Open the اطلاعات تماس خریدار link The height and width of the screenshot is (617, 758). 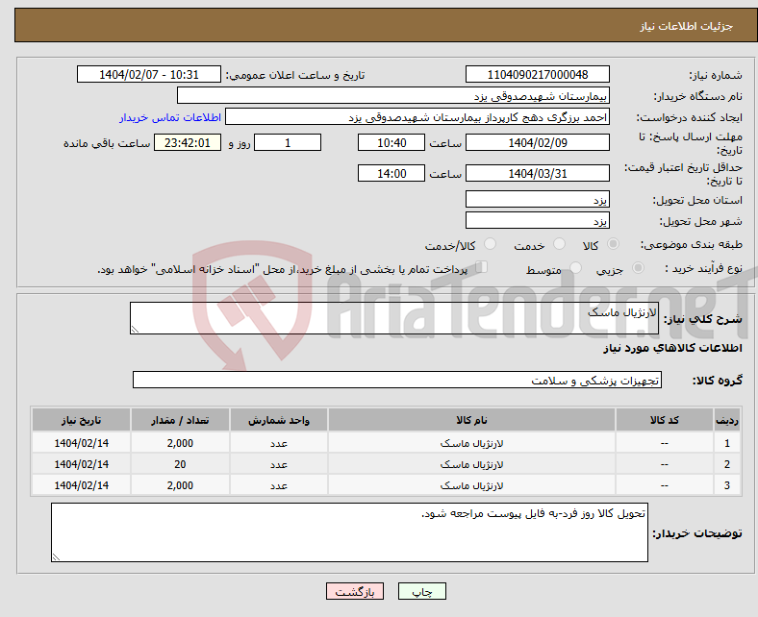(x=170, y=117)
